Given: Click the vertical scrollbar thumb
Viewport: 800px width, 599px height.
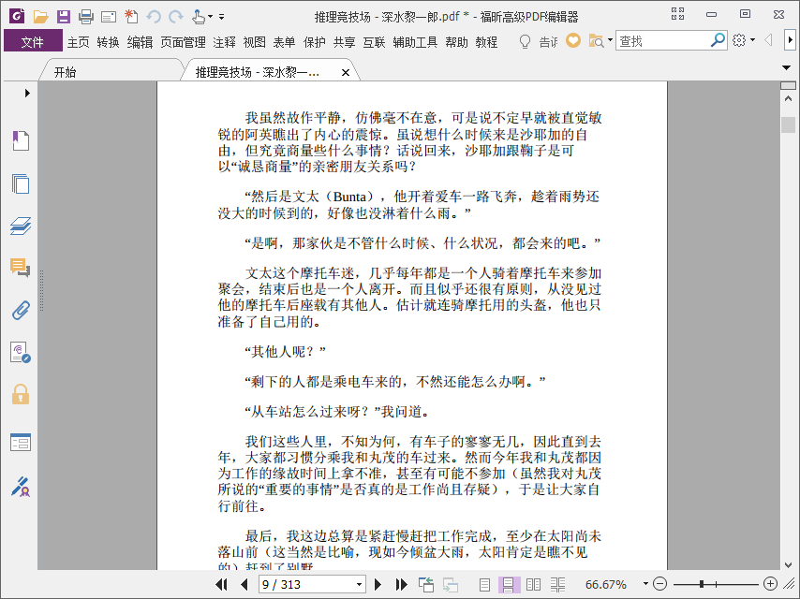Looking at the screenshot, I should [788, 124].
